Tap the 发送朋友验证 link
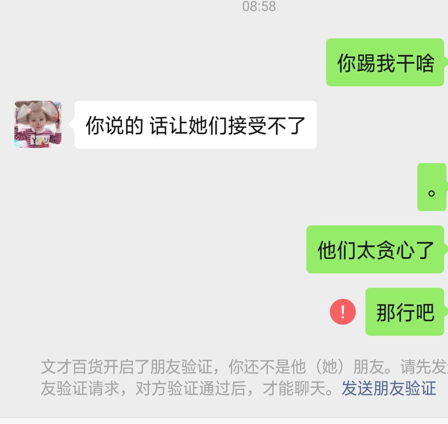The height and width of the screenshot is (424, 448). point(389,388)
